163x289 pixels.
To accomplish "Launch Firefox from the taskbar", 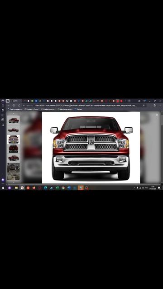I will point(34,188).
